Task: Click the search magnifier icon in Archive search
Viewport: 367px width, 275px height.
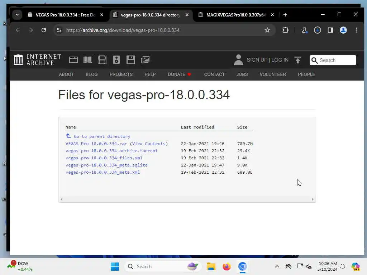Action: pyautogui.click(x=315, y=60)
